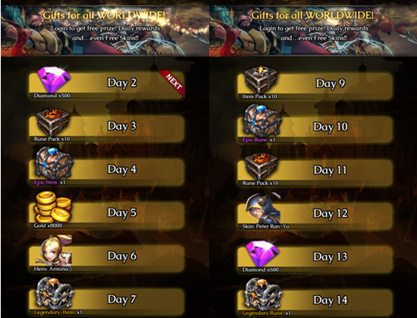This screenshot has height=318, width=417.
Task: Select the Skin Peter Ran-Yo portrait
Action: click(263, 209)
